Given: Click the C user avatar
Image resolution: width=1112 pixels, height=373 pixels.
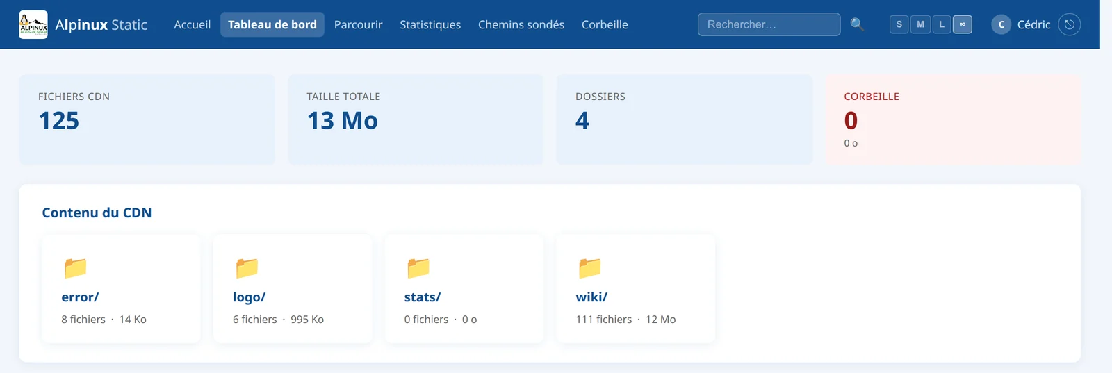Looking at the screenshot, I should coord(1001,24).
